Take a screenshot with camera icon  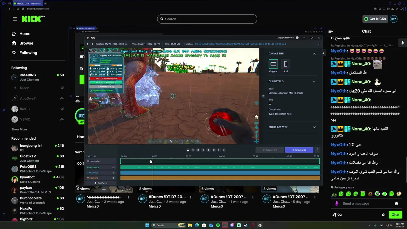point(188,150)
